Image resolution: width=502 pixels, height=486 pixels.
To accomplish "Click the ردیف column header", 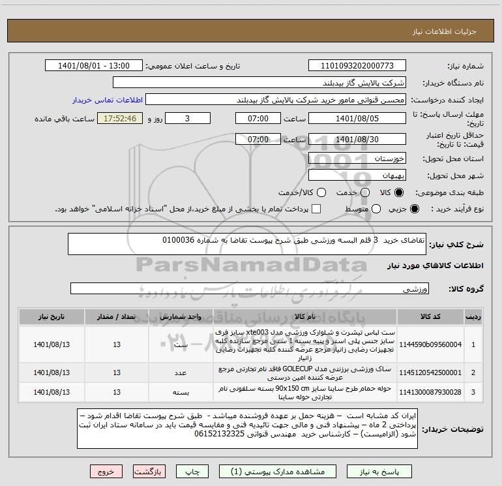I will (473, 316).
